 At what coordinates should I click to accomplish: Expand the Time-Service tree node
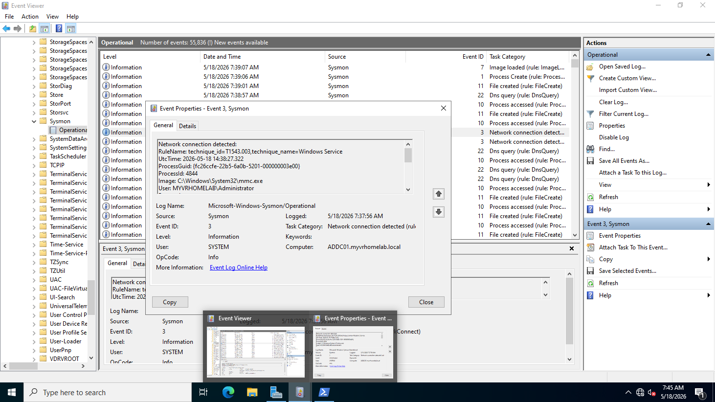(x=34, y=245)
